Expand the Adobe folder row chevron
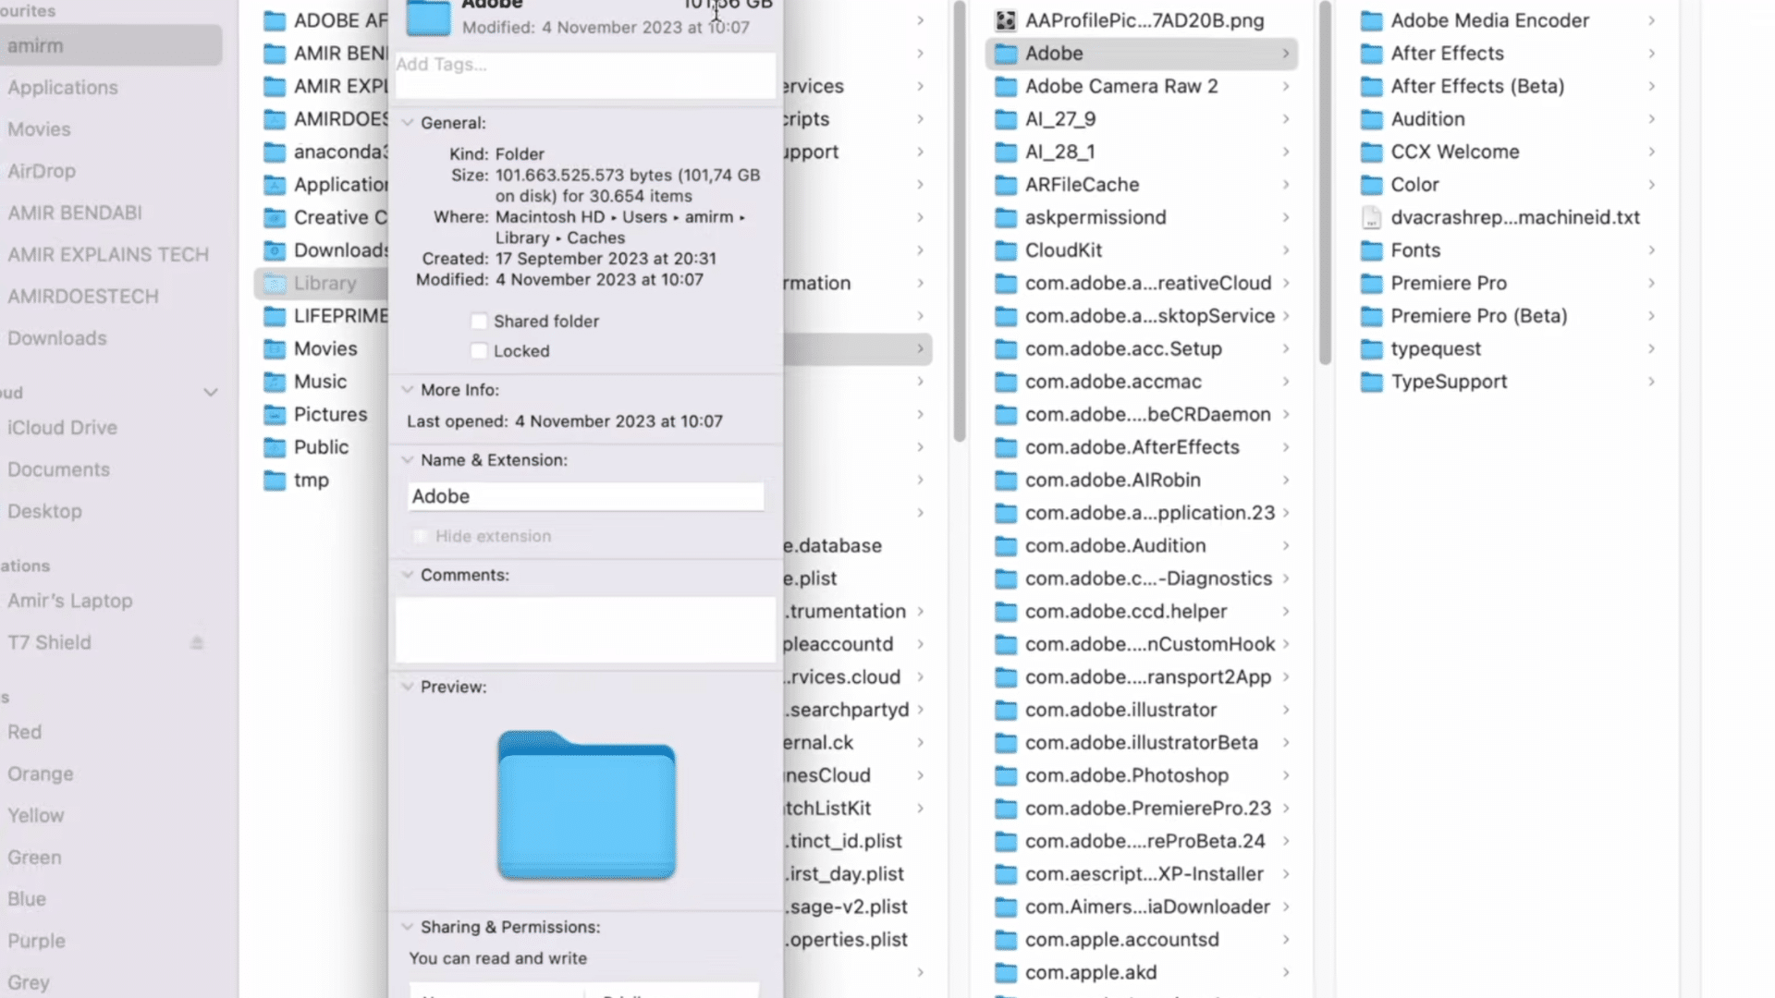The height and width of the screenshot is (998, 1775). pos(1285,54)
